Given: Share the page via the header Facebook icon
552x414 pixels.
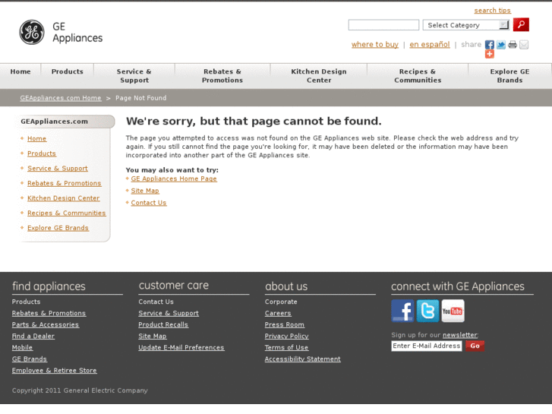Looking at the screenshot, I should pos(489,45).
